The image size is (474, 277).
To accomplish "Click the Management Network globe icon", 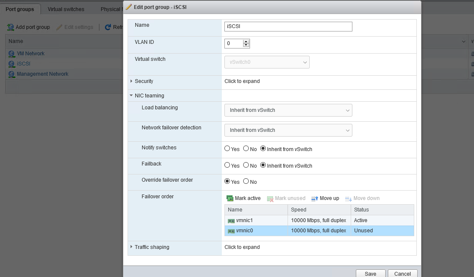I will click(x=12, y=74).
